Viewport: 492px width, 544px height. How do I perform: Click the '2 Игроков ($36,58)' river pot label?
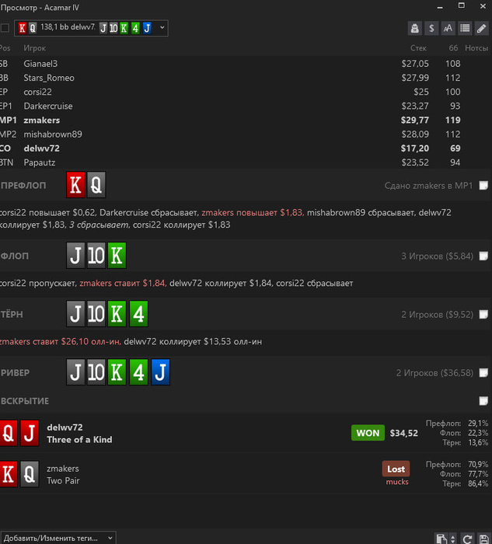coord(434,372)
